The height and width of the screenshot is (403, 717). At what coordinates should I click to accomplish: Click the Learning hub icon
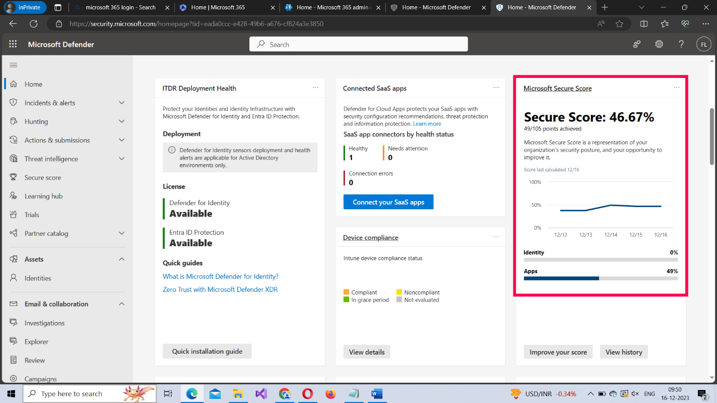coord(14,196)
